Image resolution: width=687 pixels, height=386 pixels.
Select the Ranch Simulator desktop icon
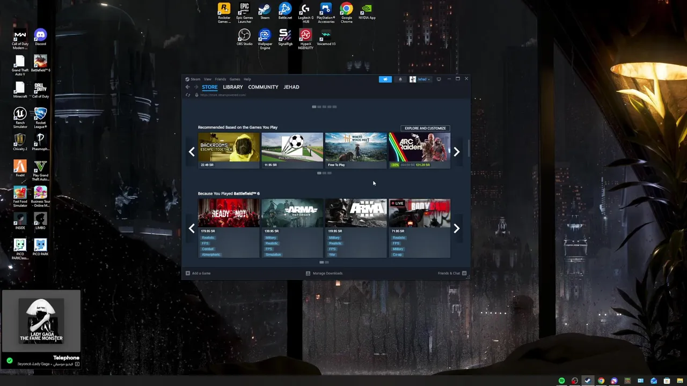pos(20,118)
